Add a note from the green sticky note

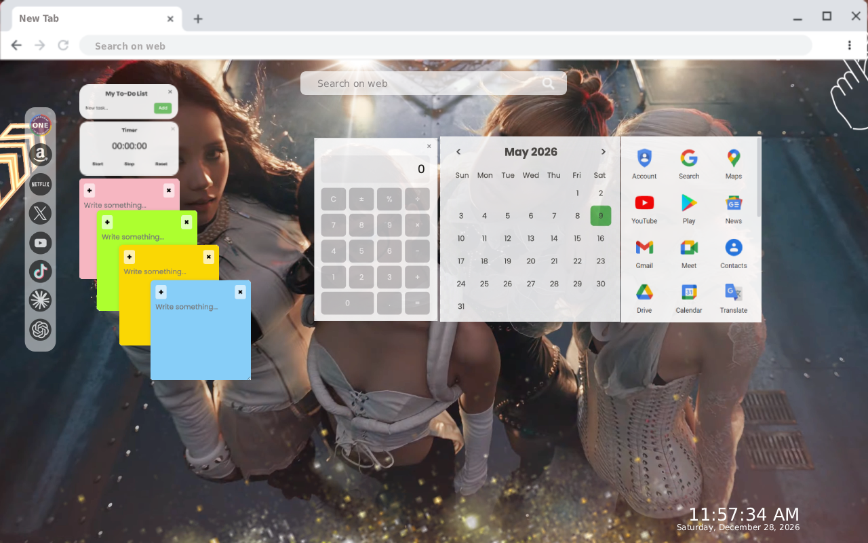pos(107,222)
